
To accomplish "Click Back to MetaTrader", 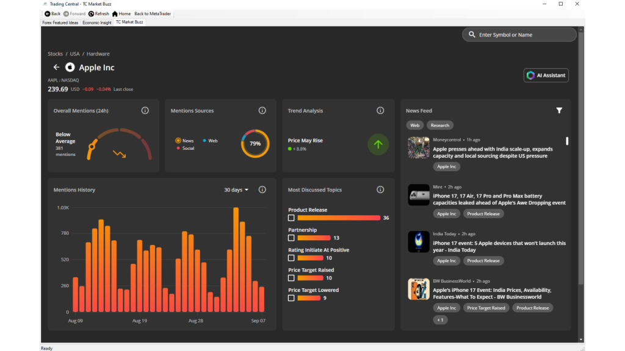I will (x=153, y=13).
